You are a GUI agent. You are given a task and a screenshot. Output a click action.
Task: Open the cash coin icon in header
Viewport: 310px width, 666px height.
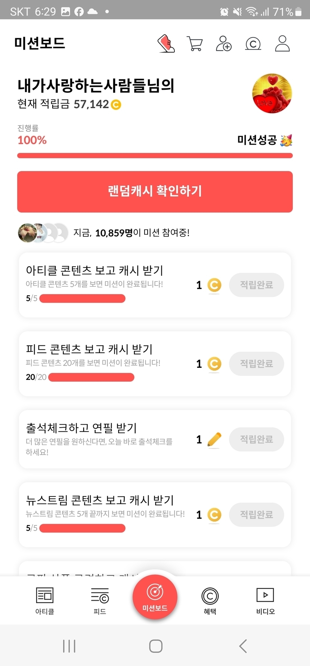[253, 44]
